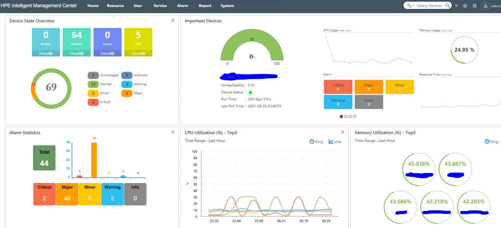Open the Resource menu

[x=115, y=5]
